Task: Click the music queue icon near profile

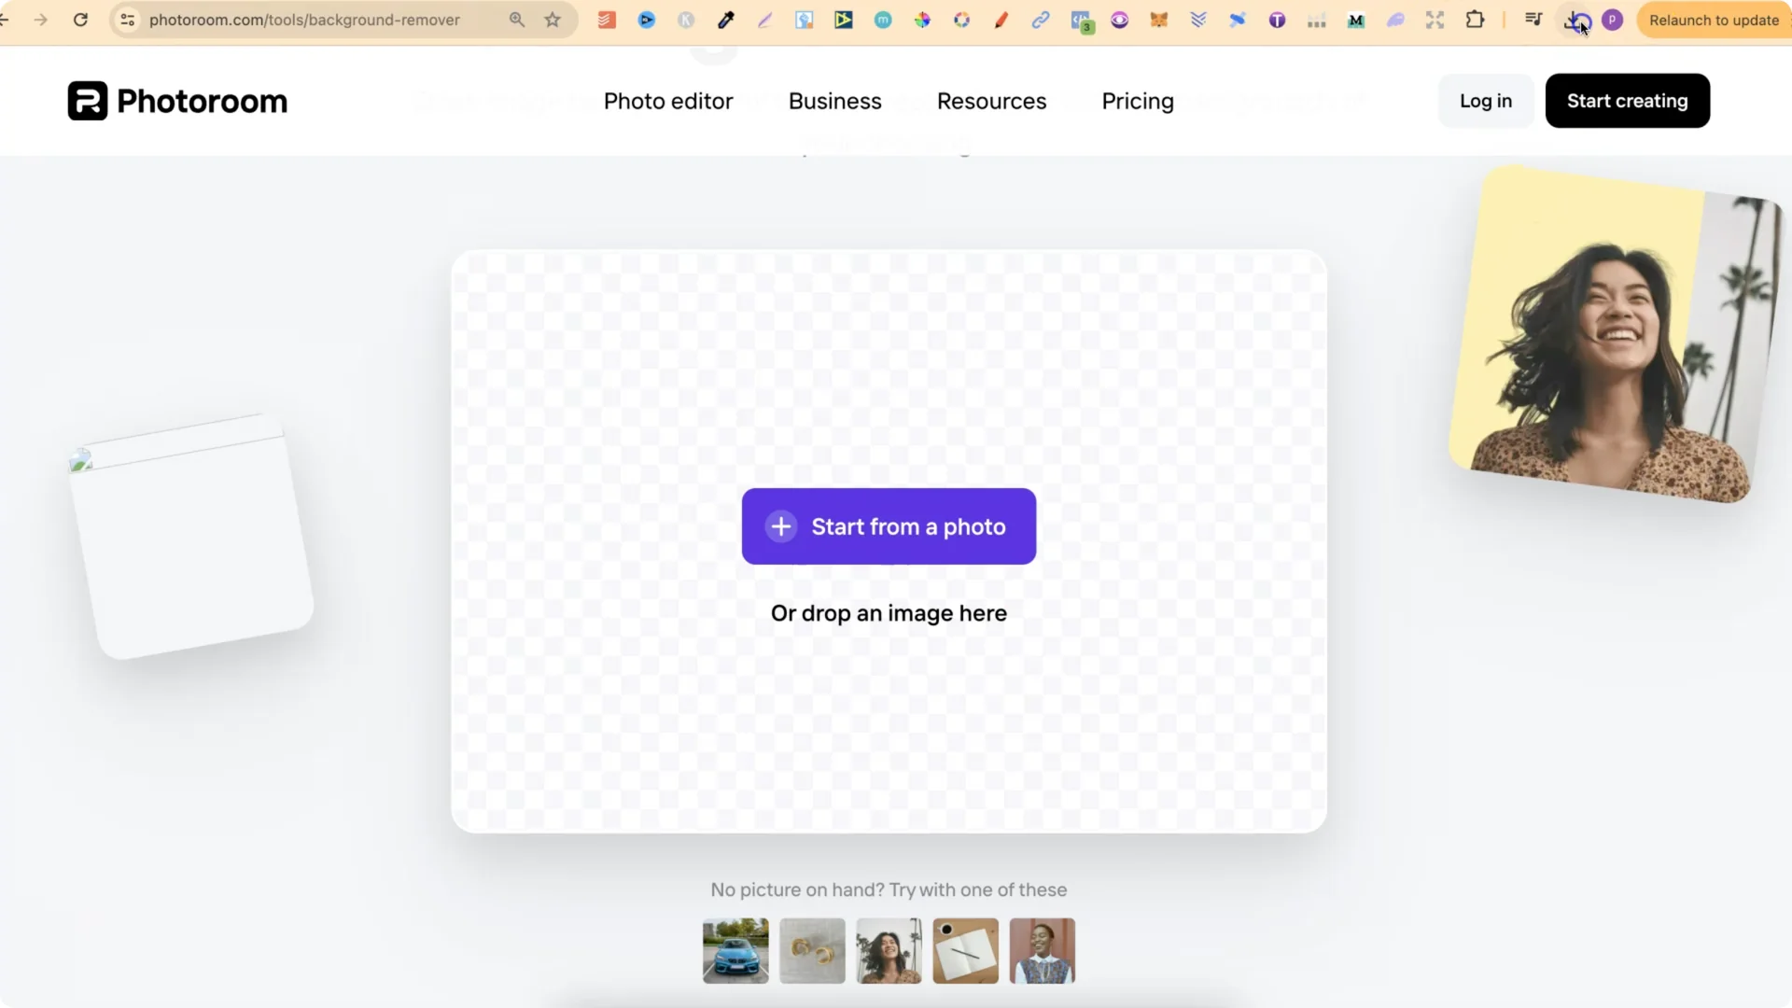Action: tap(1533, 20)
